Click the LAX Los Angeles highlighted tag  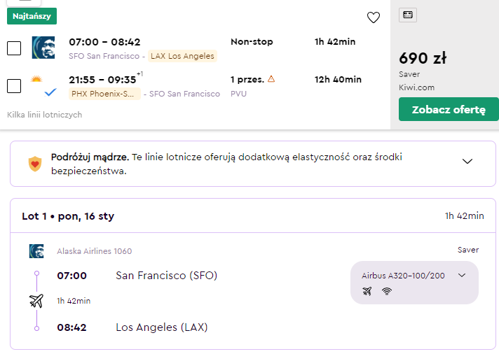click(x=182, y=56)
